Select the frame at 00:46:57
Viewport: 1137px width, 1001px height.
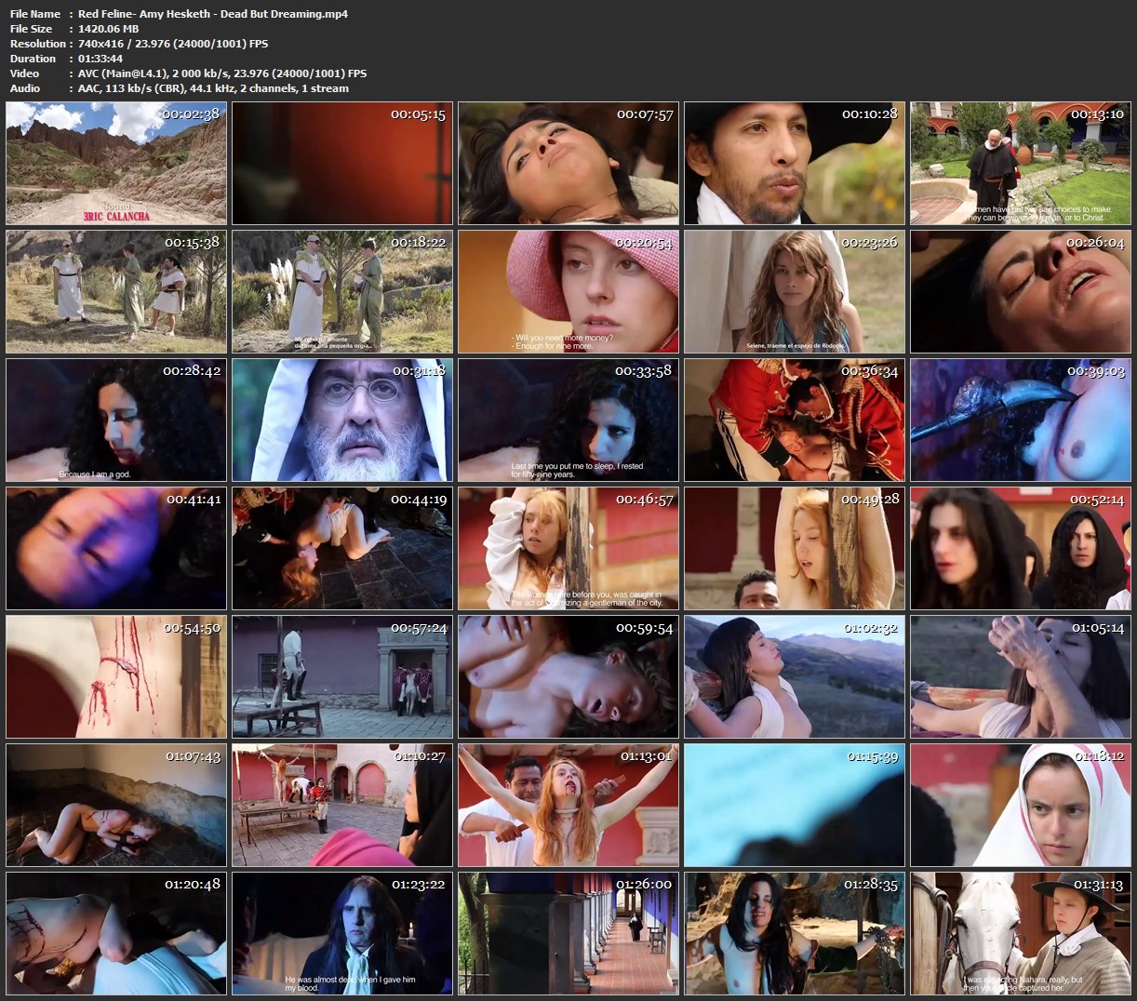click(x=568, y=549)
